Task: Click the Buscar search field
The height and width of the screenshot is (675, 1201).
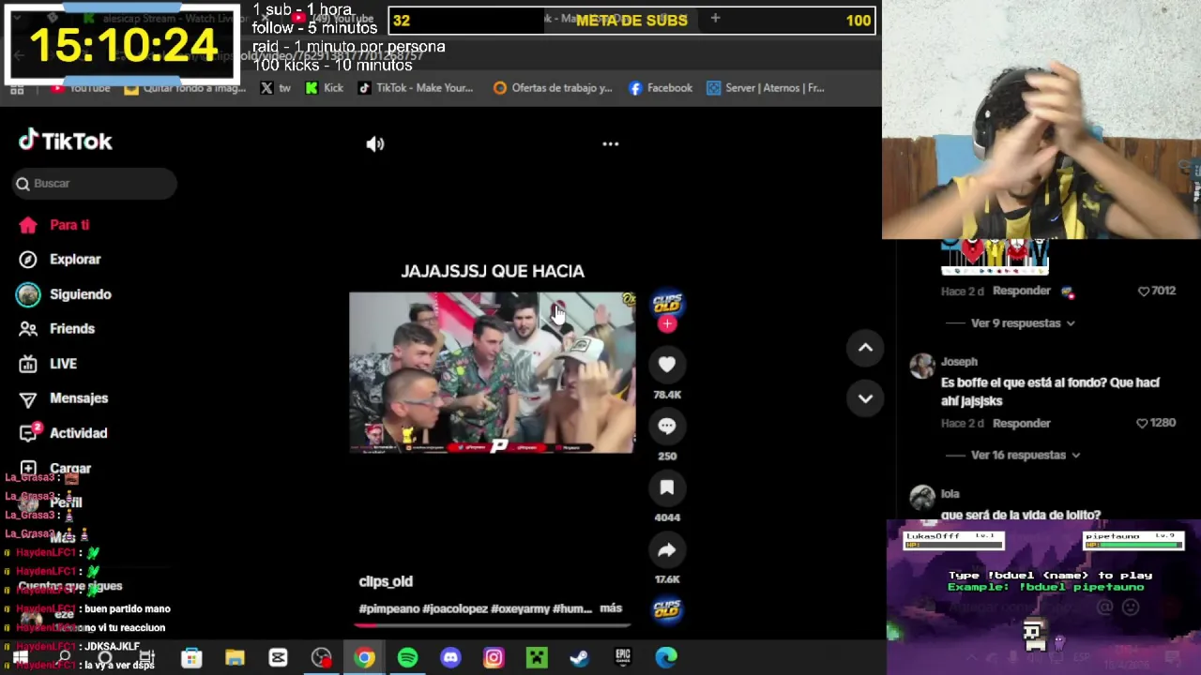Action: [x=95, y=184]
